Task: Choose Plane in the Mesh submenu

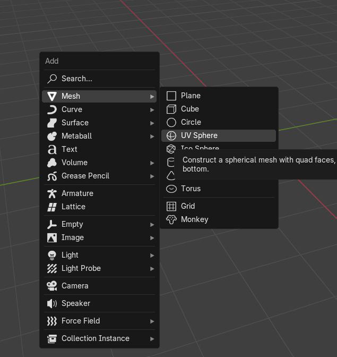Action: click(x=190, y=96)
